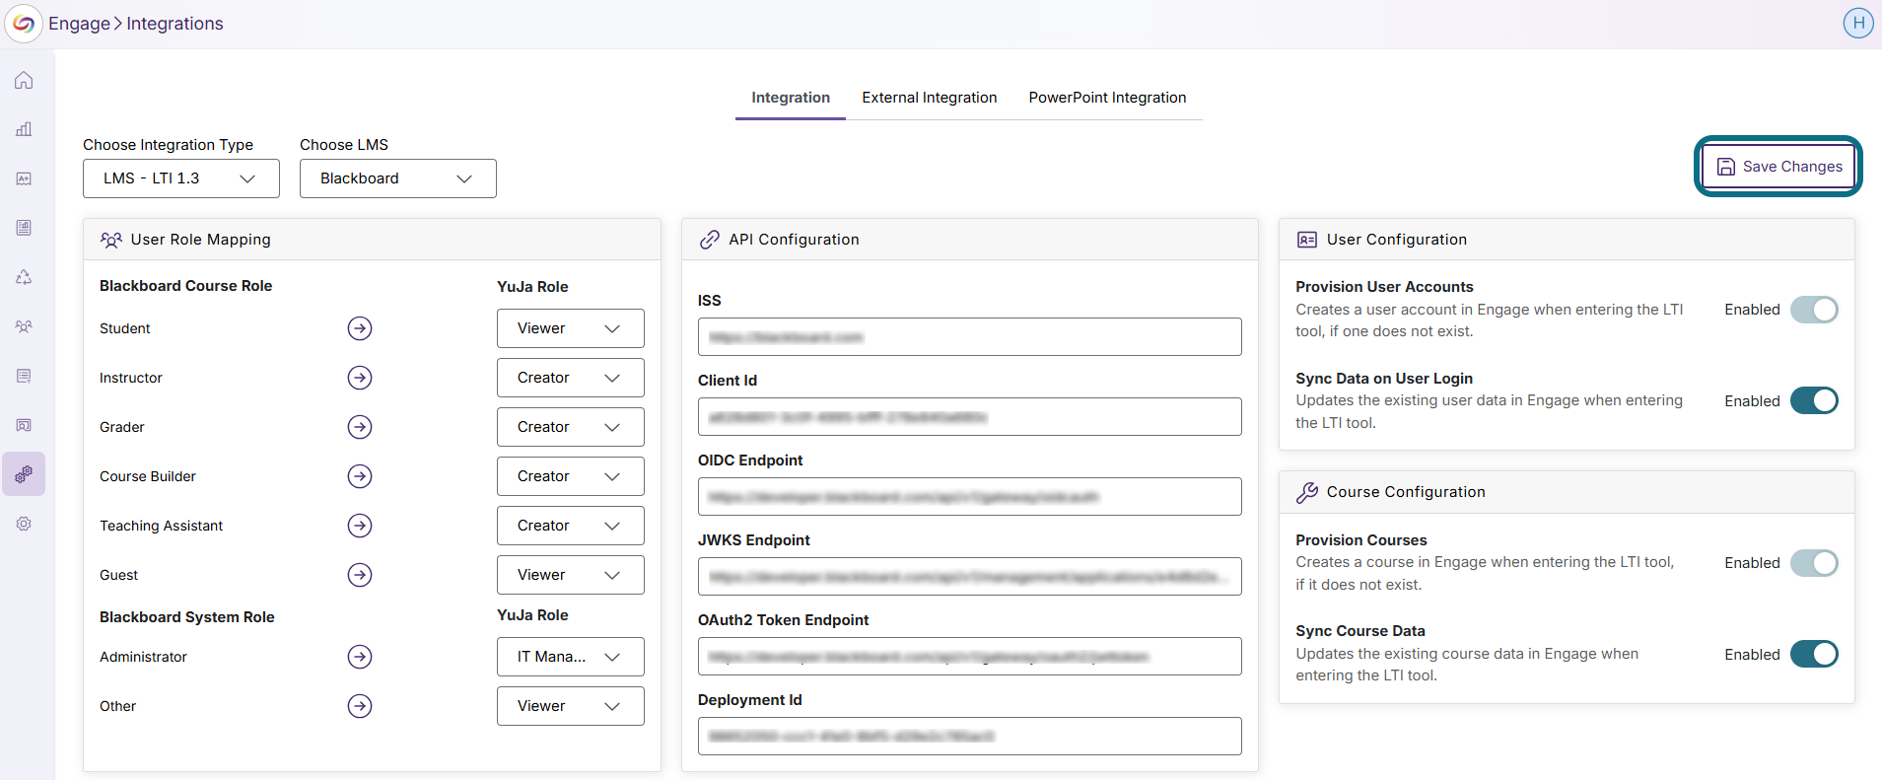The height and width of the screenshot is (780, 1882).
Task: Open YuJa Role dropdown for Guest
Action: tap(571, 575)
